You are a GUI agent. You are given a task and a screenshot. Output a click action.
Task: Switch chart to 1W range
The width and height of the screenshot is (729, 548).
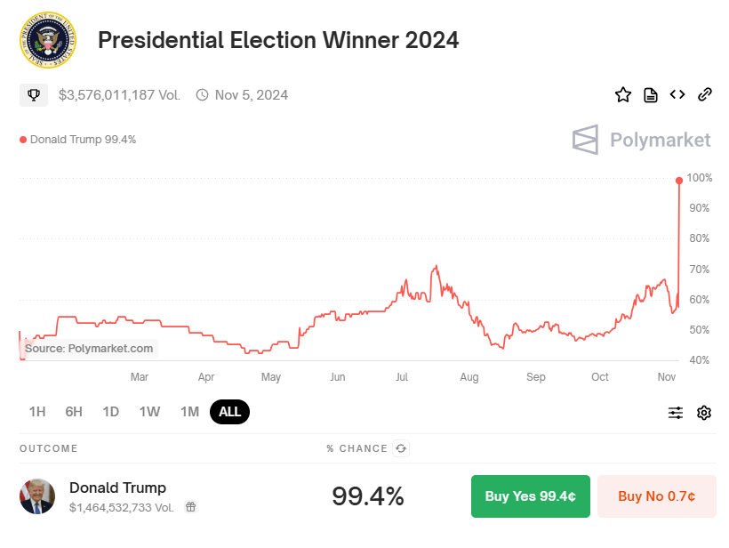coord(149,412)
